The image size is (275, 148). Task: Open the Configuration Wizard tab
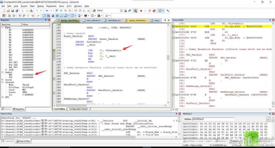coord(78,109)
